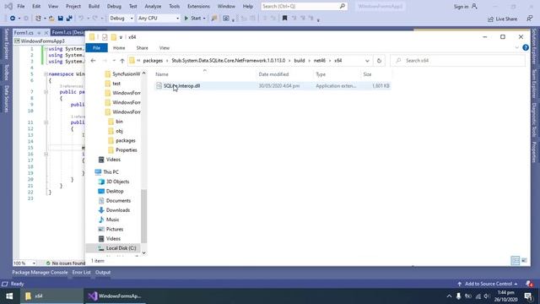
Task: Switch to Large icons view in Explorer
Action: (x=524, y=261)
